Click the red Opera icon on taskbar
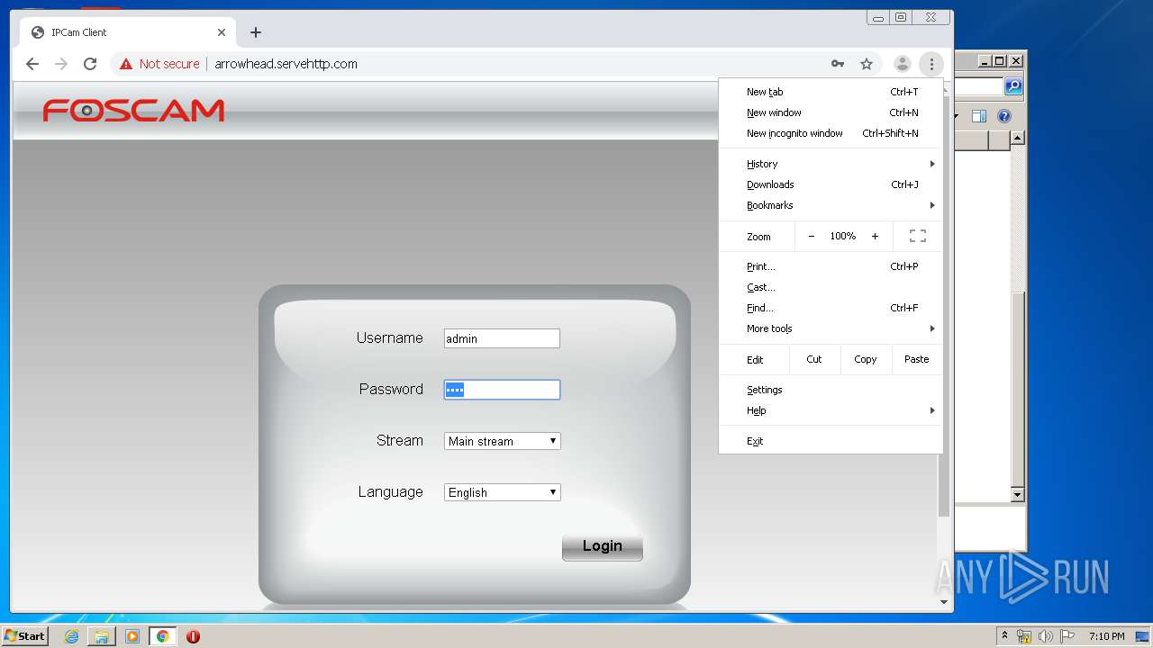 coord(193,636)
